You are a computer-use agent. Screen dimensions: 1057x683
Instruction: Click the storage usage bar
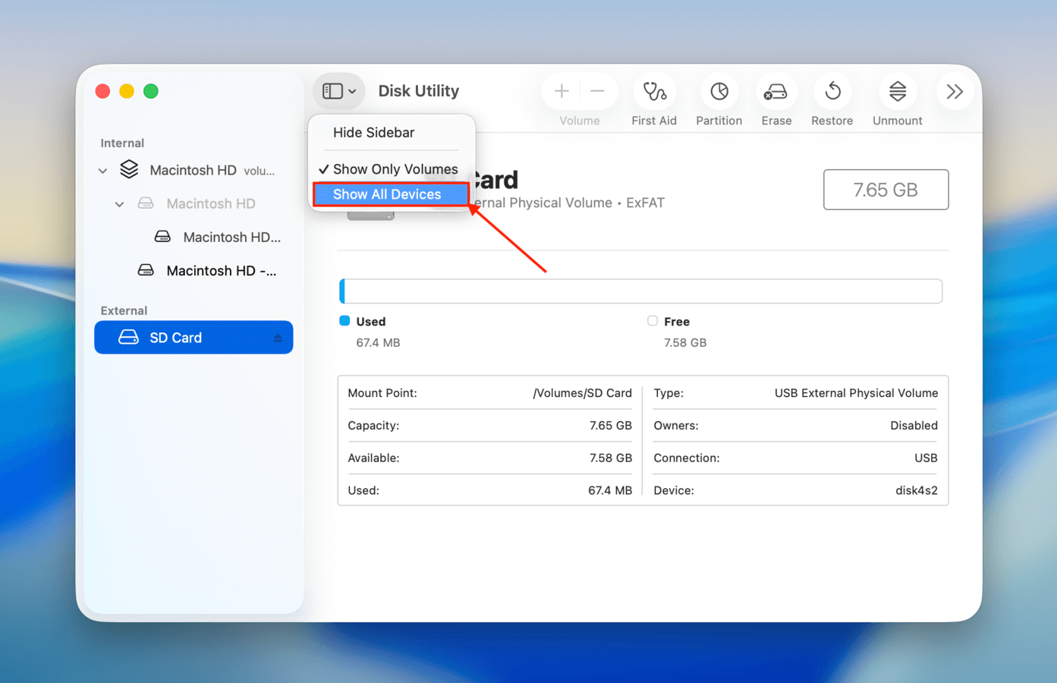[641, 291]
